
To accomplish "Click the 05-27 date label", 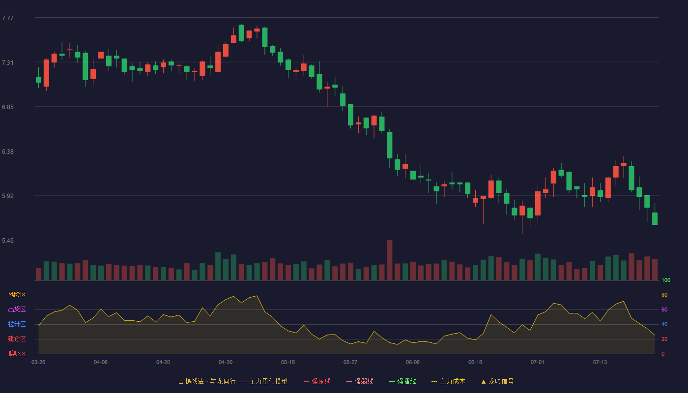I will 350,362.
